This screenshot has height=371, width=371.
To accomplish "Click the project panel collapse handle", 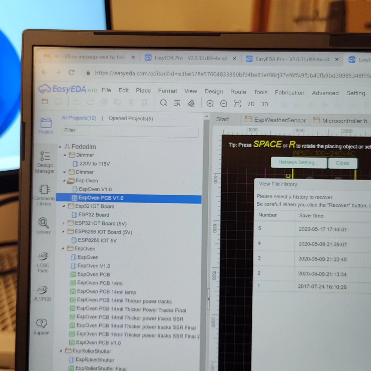I will (208, 299).
